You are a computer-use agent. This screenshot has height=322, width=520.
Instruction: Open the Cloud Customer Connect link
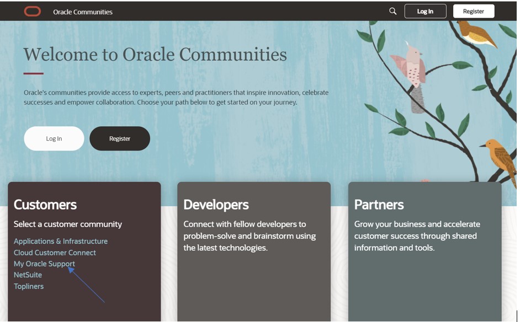point(55,253)
